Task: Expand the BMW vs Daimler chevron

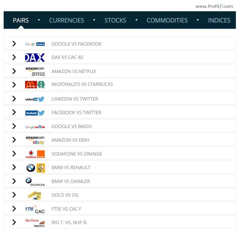Action: point(14,181)
